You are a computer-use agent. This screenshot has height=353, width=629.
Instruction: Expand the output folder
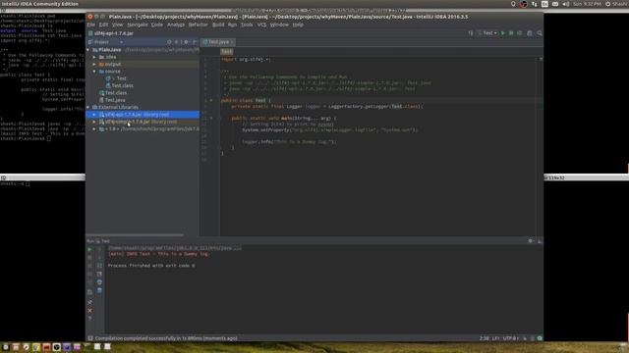[94, 64]
